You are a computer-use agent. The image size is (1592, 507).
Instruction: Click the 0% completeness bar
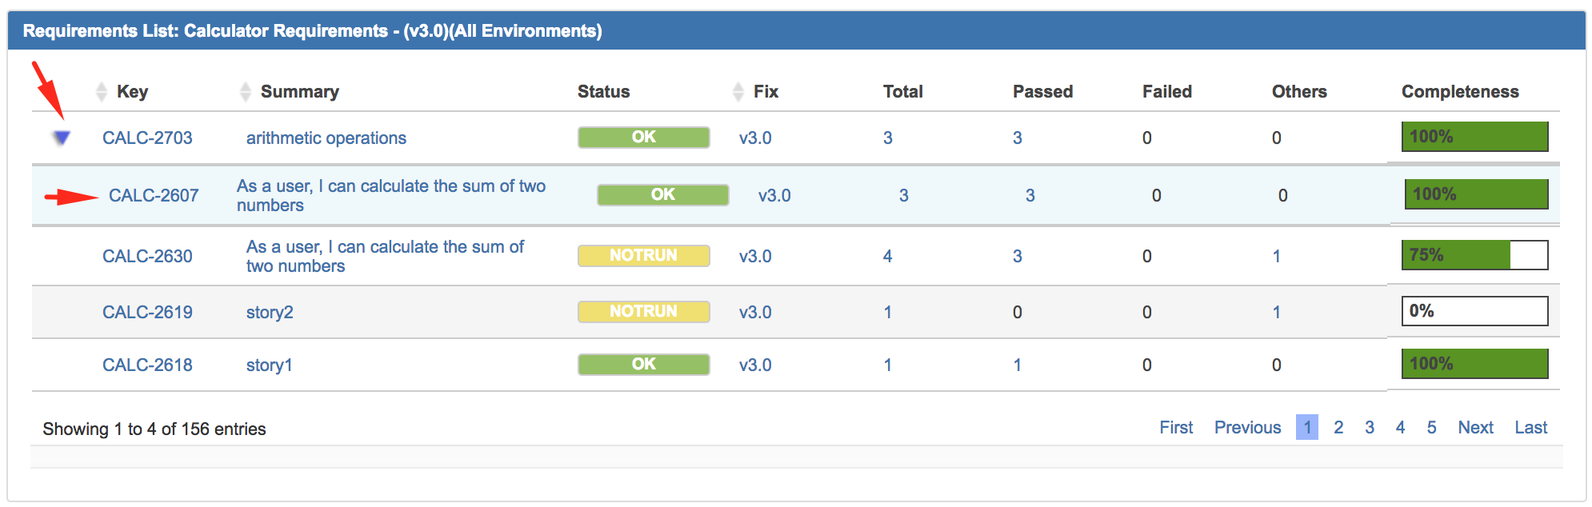coord(1474,311)
